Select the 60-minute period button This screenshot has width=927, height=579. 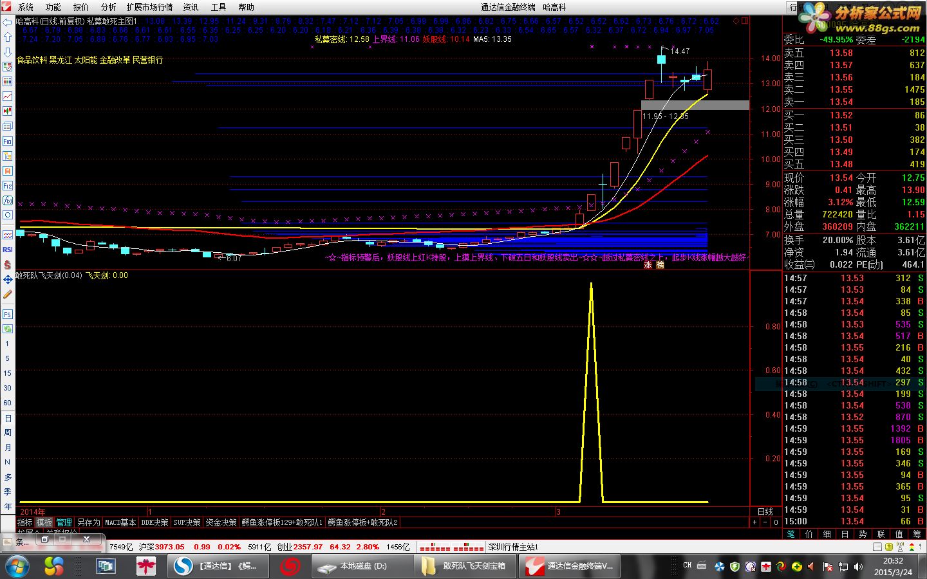coord(7,403)
